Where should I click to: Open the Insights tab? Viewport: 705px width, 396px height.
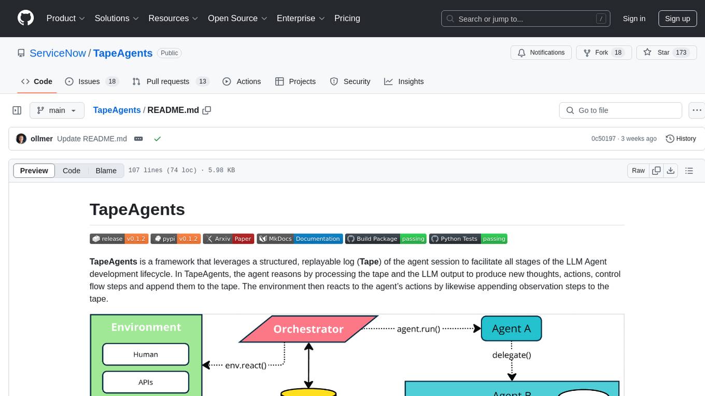(x=404, y=81)
